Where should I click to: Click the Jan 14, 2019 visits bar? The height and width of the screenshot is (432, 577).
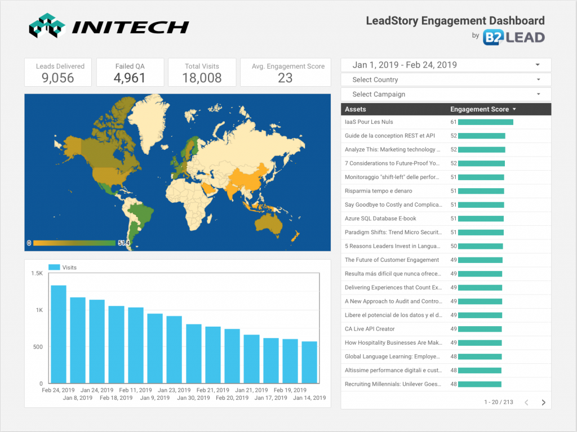pyautogui.click(x=309, y=363)
